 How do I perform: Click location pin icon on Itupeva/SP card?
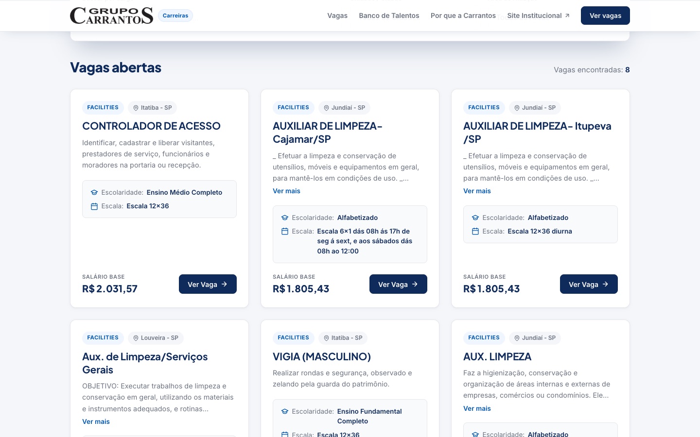click(x=517, y=108)
